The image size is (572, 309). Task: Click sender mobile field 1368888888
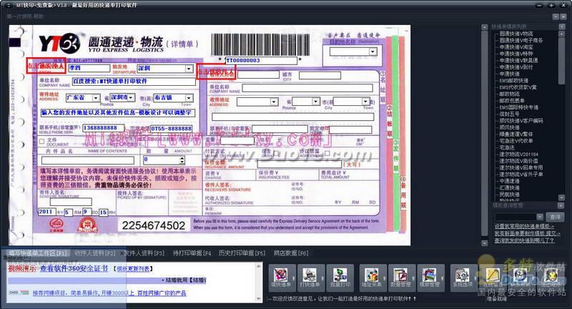tap(104, 128)
